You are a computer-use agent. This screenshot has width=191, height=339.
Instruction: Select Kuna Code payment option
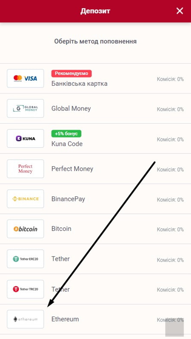click(67, 144)
